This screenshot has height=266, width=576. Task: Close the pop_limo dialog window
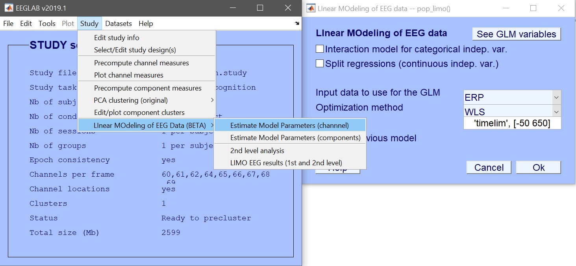point(561,8)
